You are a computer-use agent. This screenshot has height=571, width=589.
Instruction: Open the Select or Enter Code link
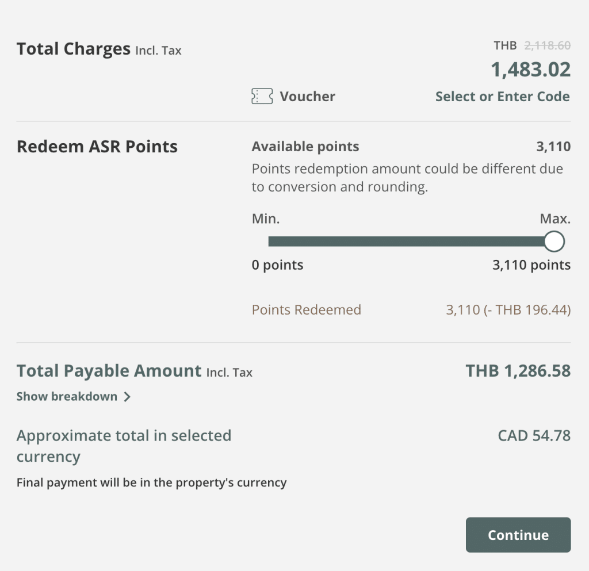[502, 97]
